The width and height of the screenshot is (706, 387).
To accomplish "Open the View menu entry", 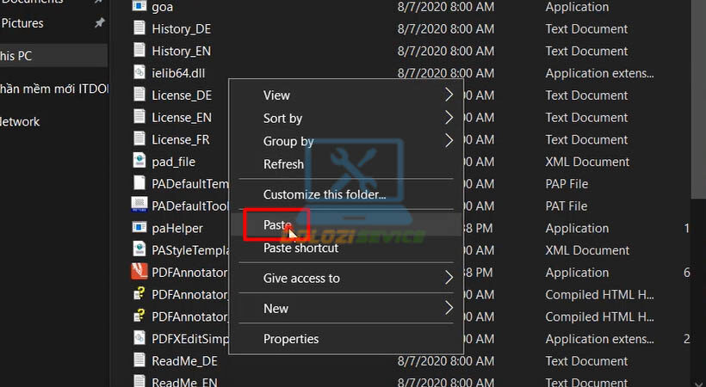I will (346, 95).
